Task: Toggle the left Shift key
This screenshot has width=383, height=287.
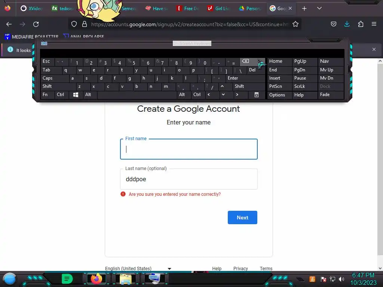Action: click(x=58, y=86)
